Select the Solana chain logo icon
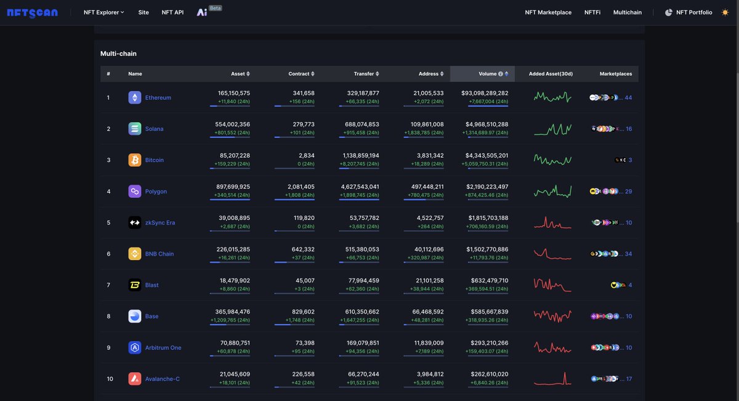The image size is (739, 401). (135, 129)
